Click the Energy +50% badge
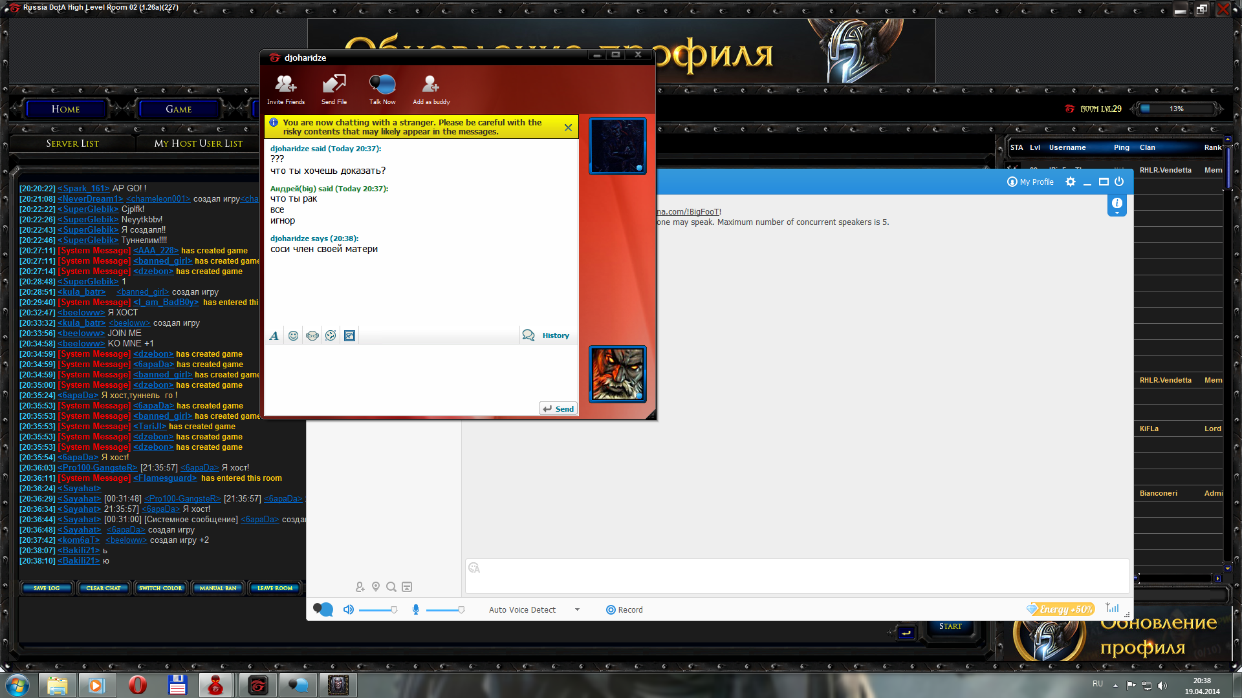The height and width of the screenshot is (698, 1242). (x=1060, y=609)
